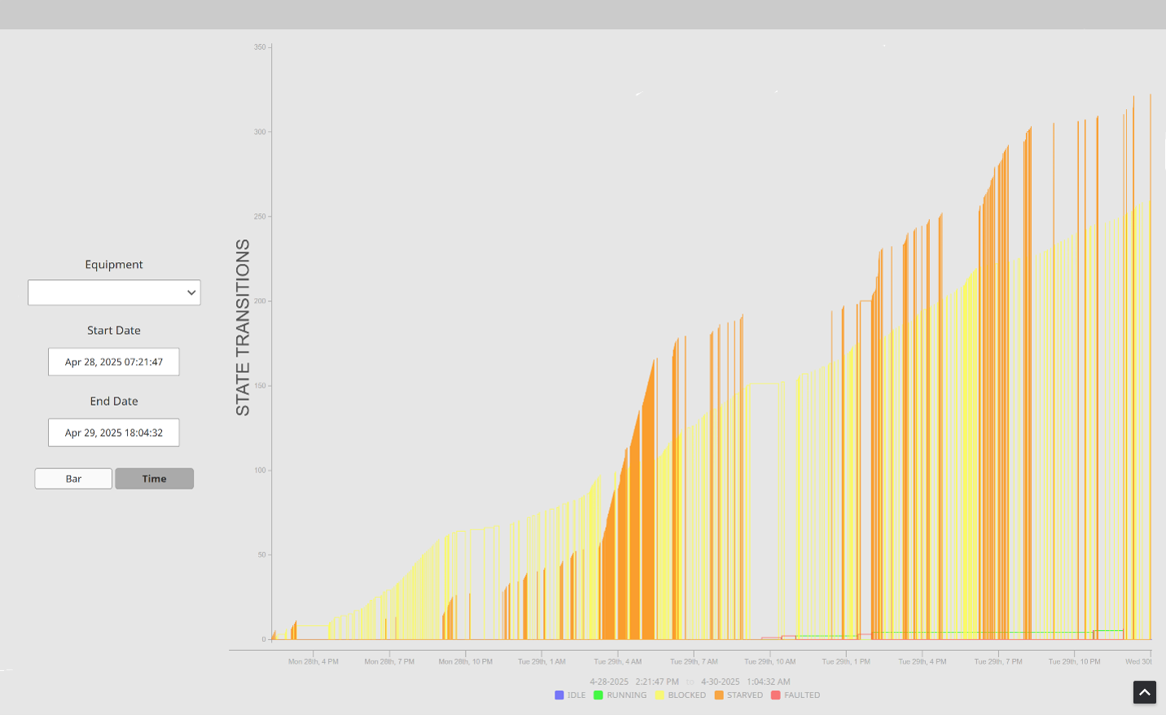Click the 250 y-axis label
Screen dimensions: 1166x715
260,217
